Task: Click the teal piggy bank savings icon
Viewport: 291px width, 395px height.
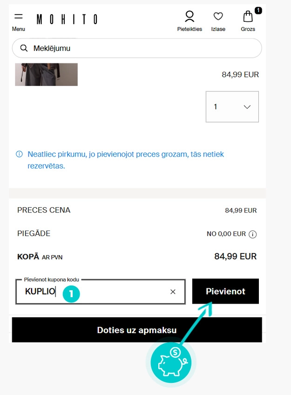Action: click(x=171, y=363)
